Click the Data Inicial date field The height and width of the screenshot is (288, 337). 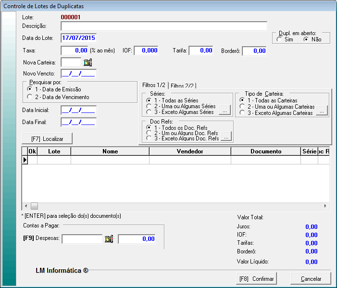point(78,111)
